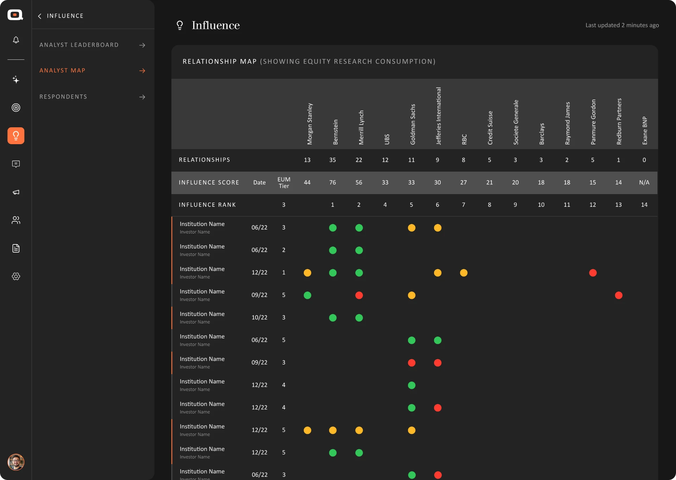Click the lightbulb icon beside Influence title

tap(180, 25)
